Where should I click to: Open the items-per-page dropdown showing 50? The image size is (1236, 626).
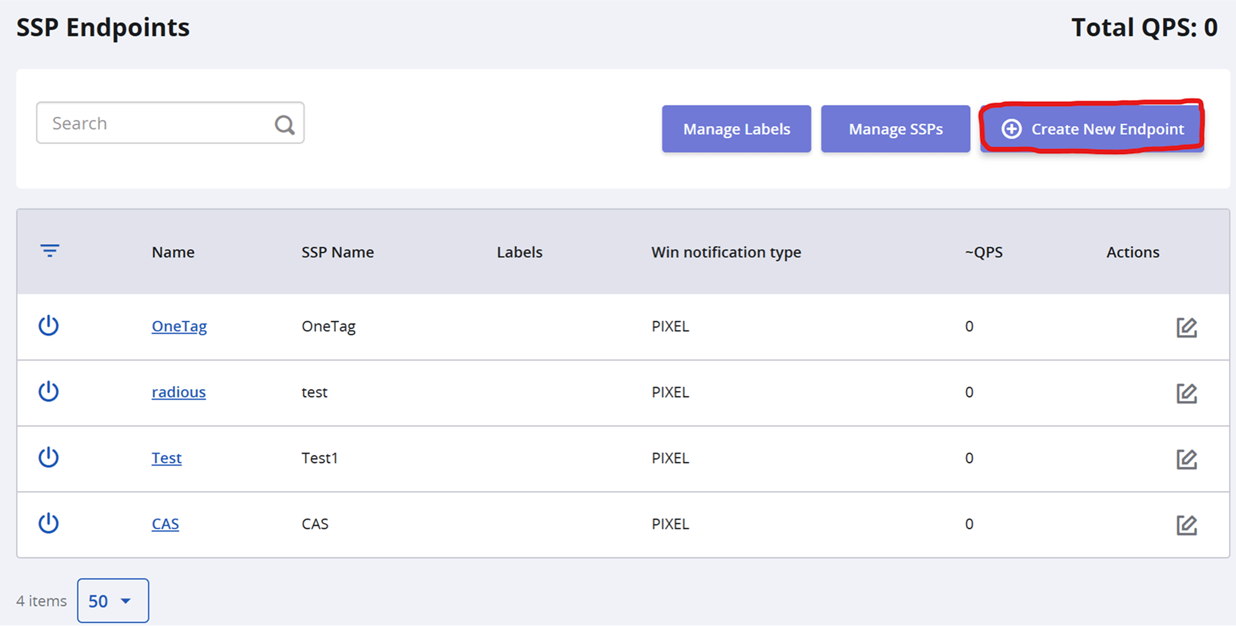pos(113,600)
